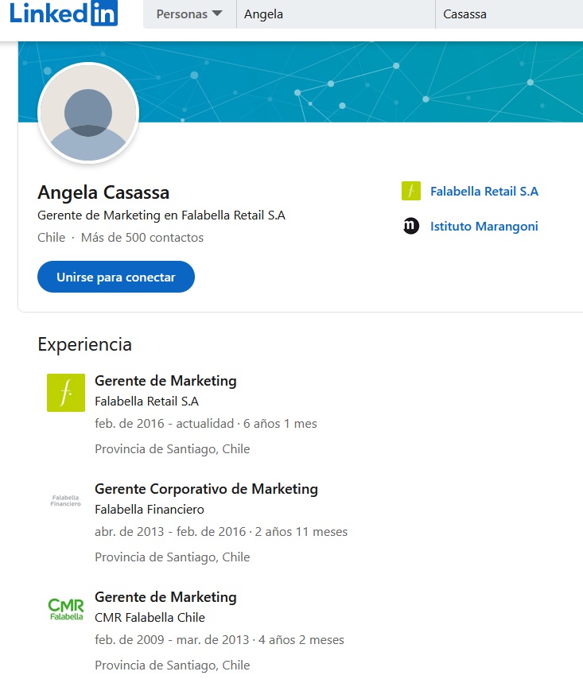Click the last name field containing Casassa
The image size is (583, 683).
click(509, 14)
